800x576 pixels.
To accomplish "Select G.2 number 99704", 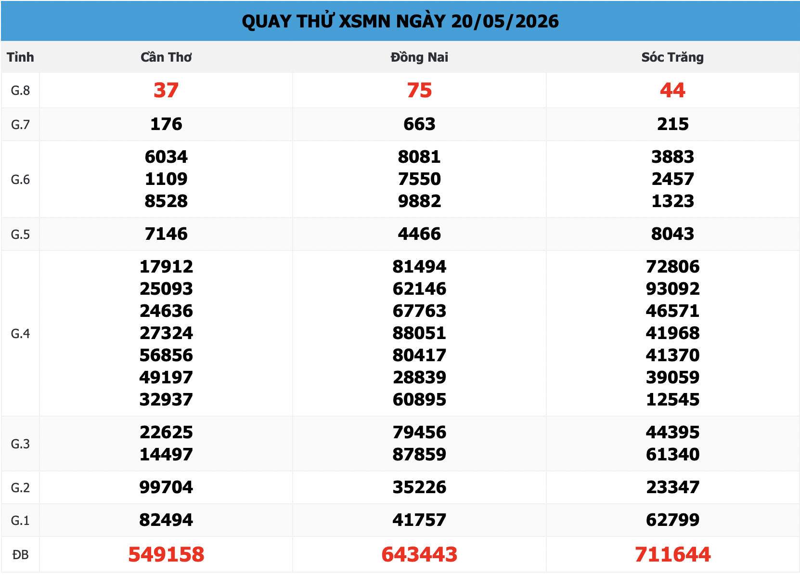I will coord(166,487).
